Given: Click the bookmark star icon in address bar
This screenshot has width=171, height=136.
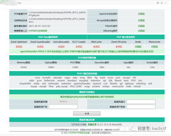Looking at the screenshot, I should point(162,3).
